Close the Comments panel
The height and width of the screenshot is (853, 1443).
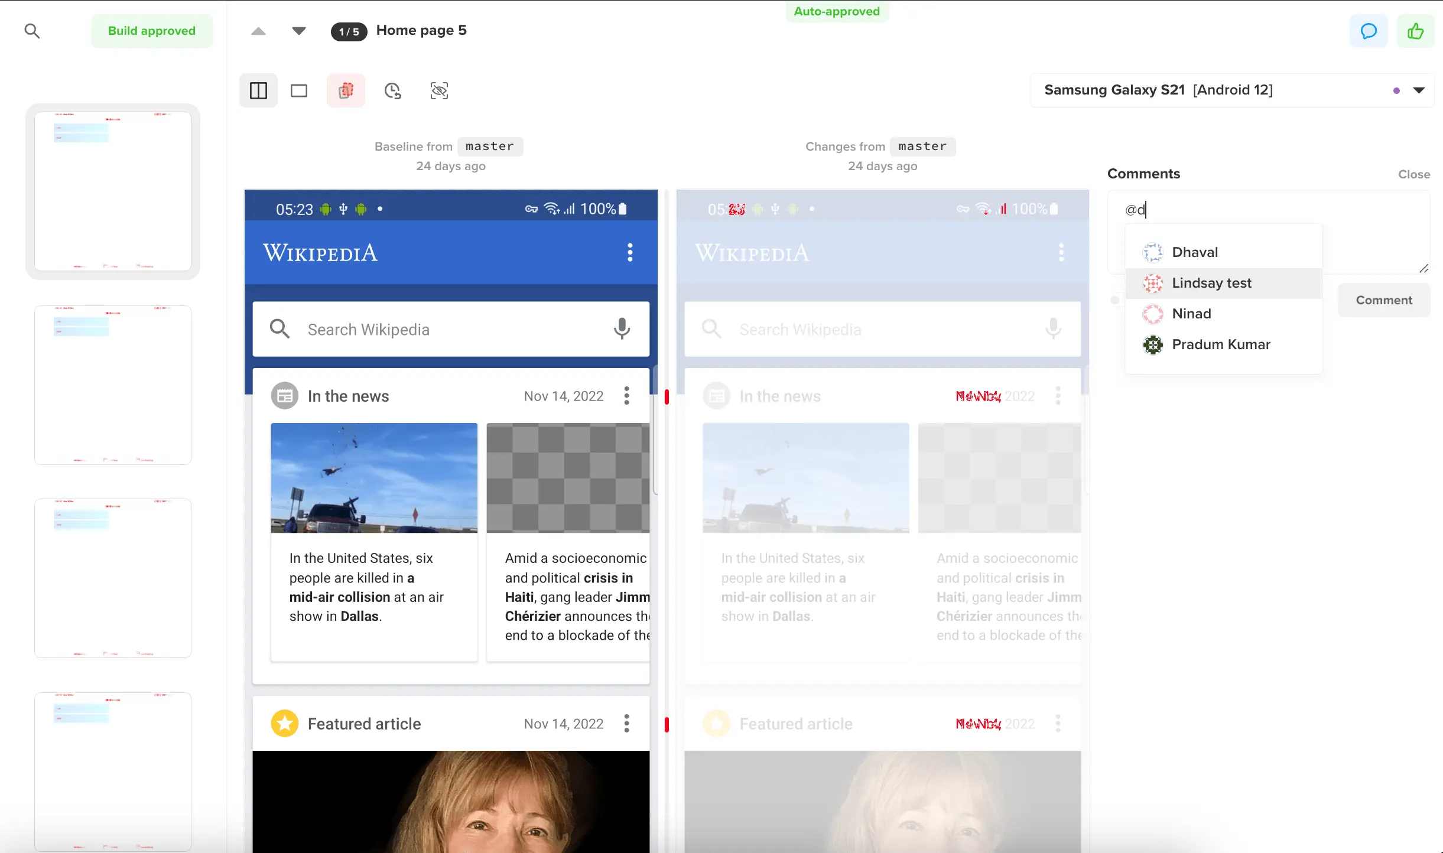coord(1413,174)
